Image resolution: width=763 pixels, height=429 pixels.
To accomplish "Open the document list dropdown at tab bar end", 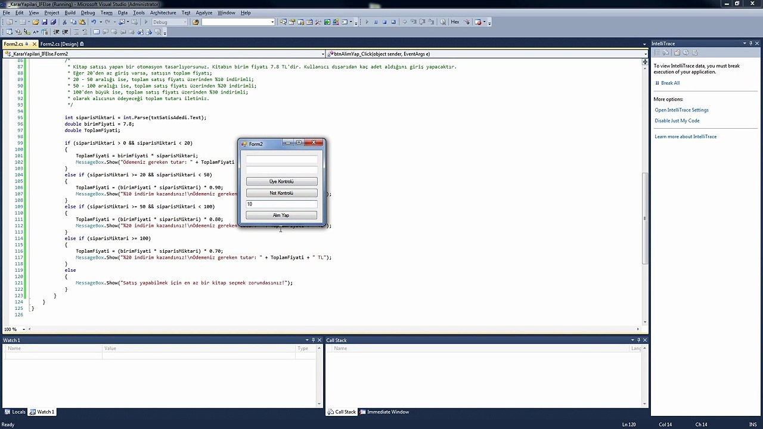I will pos(644,44).
